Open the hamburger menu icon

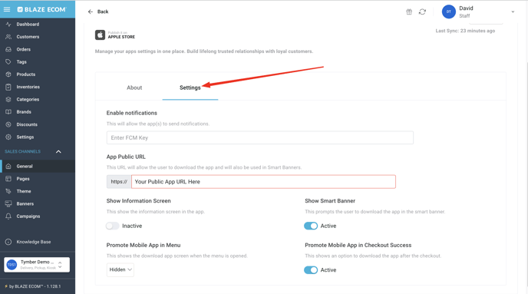coord(7,9)
